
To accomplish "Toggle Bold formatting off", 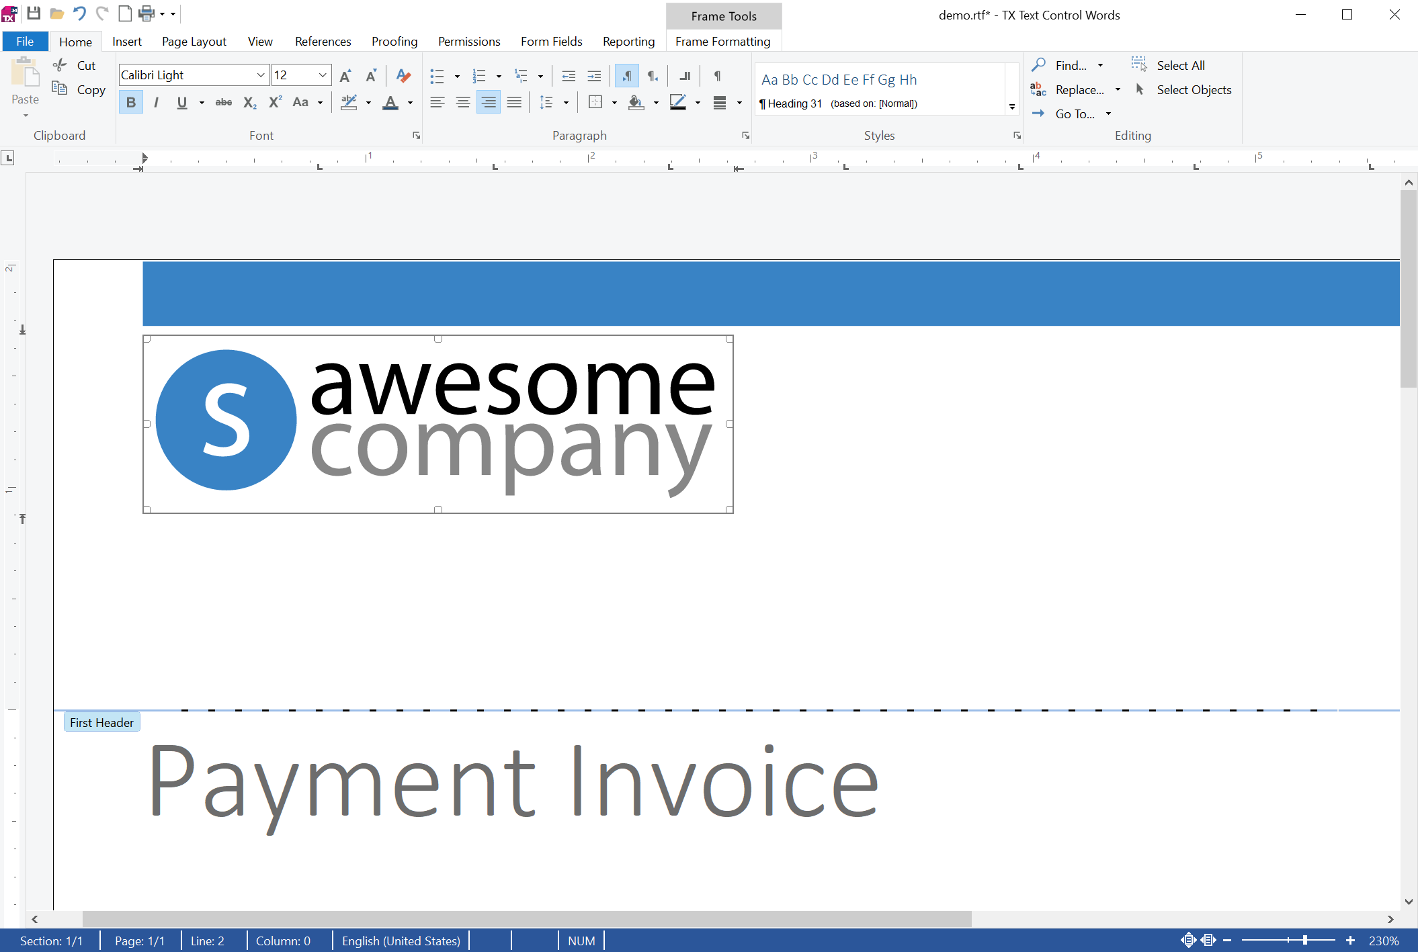I will click(x=131, y=102).
